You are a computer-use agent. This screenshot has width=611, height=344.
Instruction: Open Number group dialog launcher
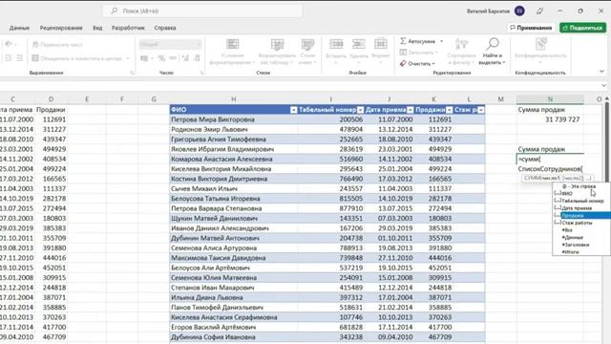tap(201, 73)
